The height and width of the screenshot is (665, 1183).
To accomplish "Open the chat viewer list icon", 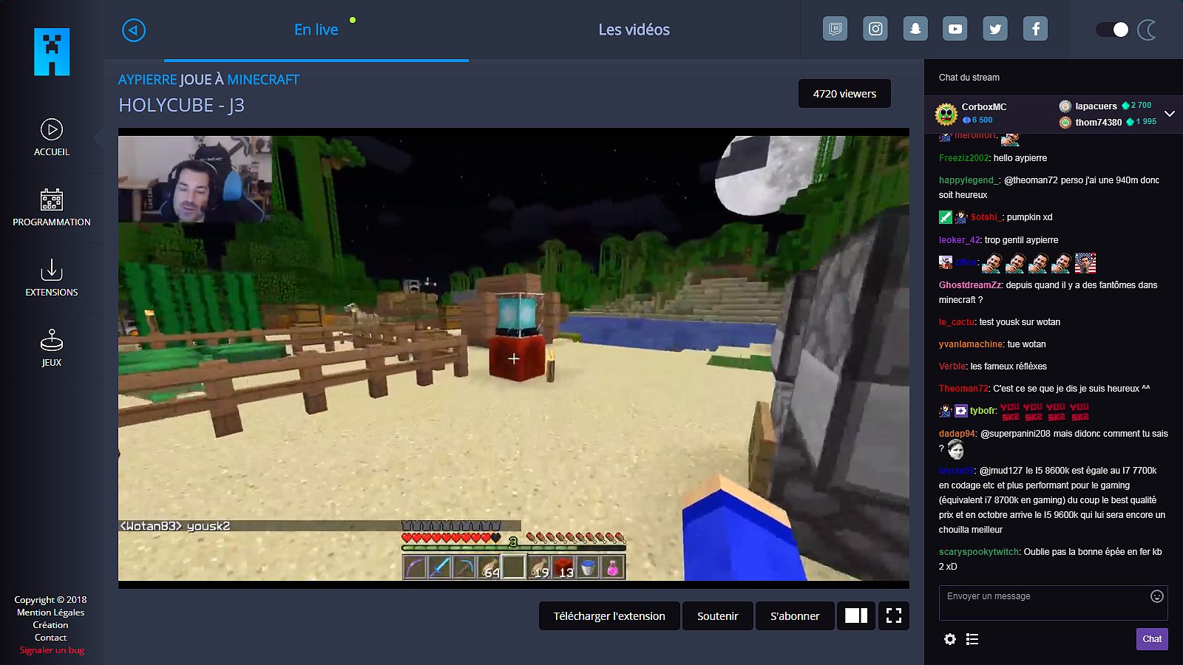I will pos(972,639).
